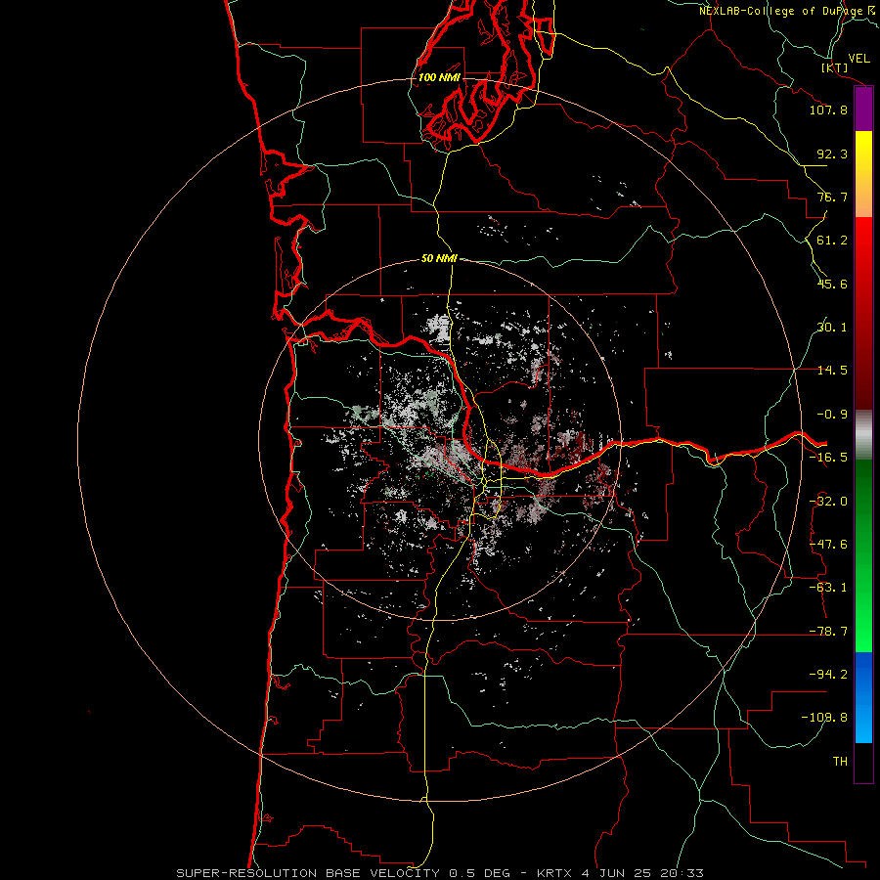Click the 107.8 velocity legend value

click(828, 110)
